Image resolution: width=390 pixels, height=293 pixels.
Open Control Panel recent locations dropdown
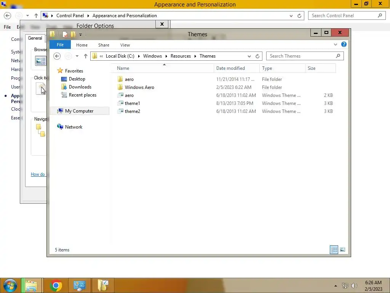pyautogui.click(x=27, y=16)
